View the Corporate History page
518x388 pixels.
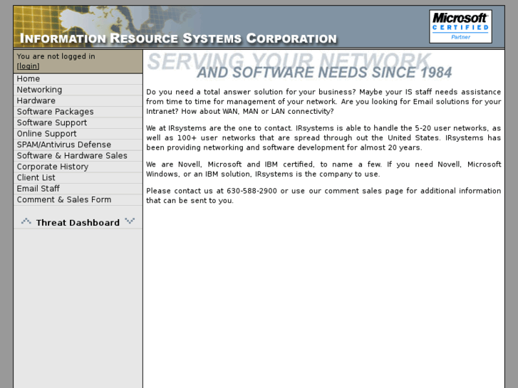pos(78,167)
